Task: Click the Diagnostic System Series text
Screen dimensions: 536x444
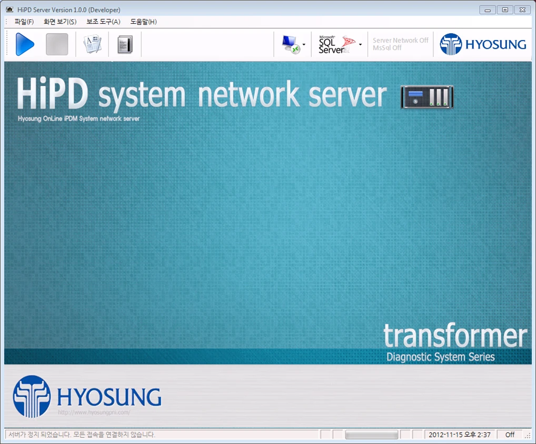Action: click(x=440, y=357)
